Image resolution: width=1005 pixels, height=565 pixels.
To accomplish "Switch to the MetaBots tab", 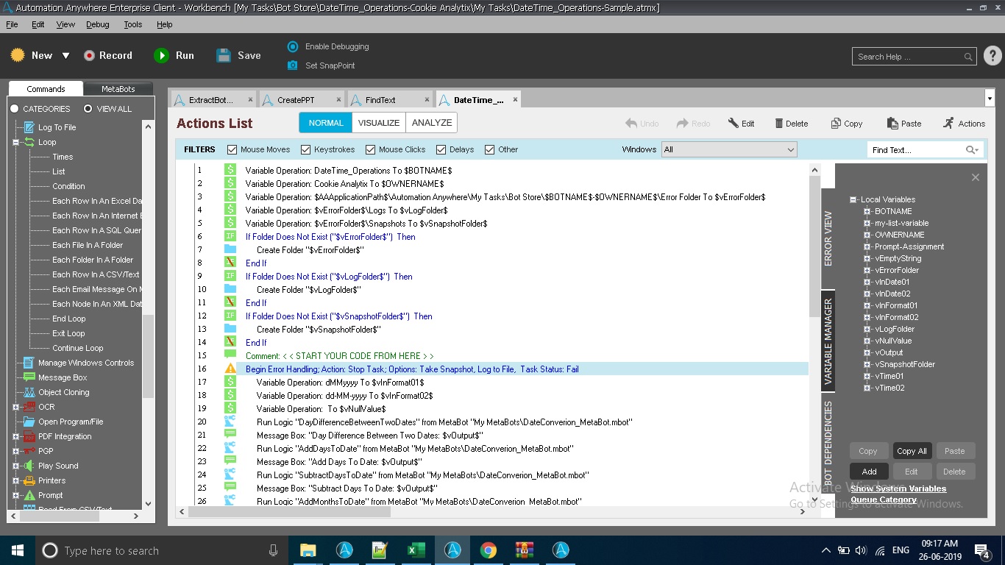I will click(118, 89).
